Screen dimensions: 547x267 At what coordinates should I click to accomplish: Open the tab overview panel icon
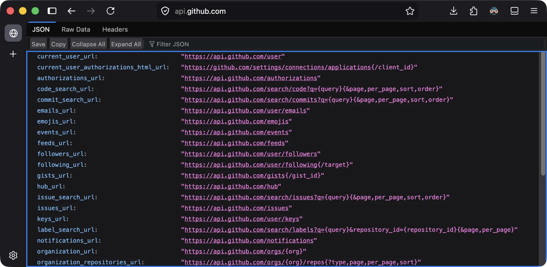click(x=514, y=11)
